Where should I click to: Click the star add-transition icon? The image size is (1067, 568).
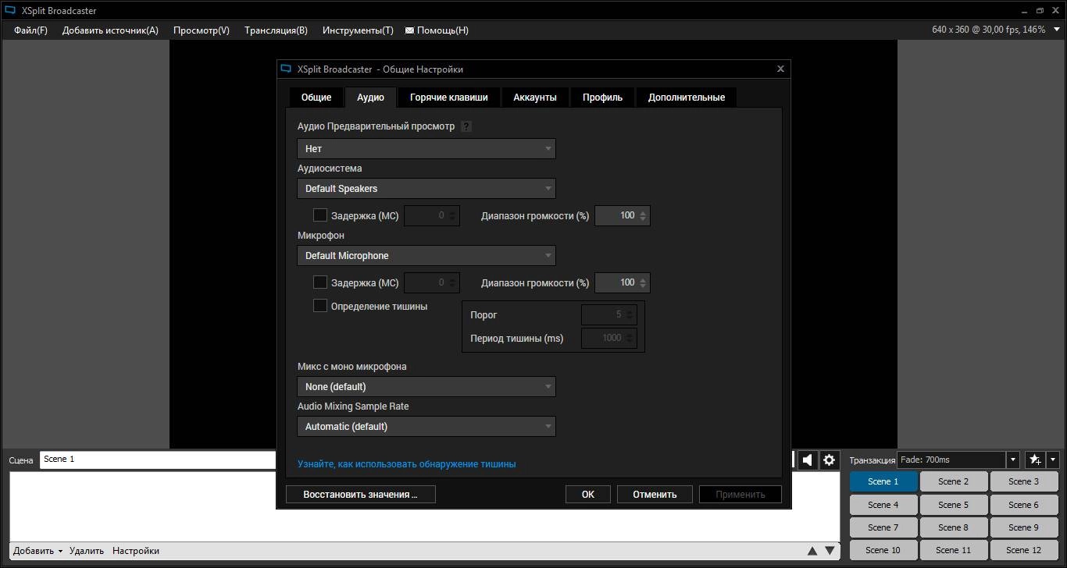[x=1035, y=460]
